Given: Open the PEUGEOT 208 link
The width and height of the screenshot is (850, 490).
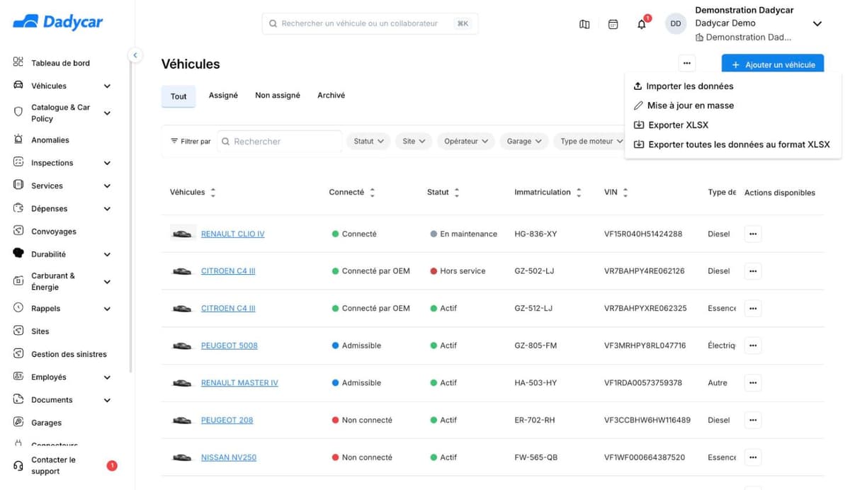Looking at the screenshot, I should 227,420.
